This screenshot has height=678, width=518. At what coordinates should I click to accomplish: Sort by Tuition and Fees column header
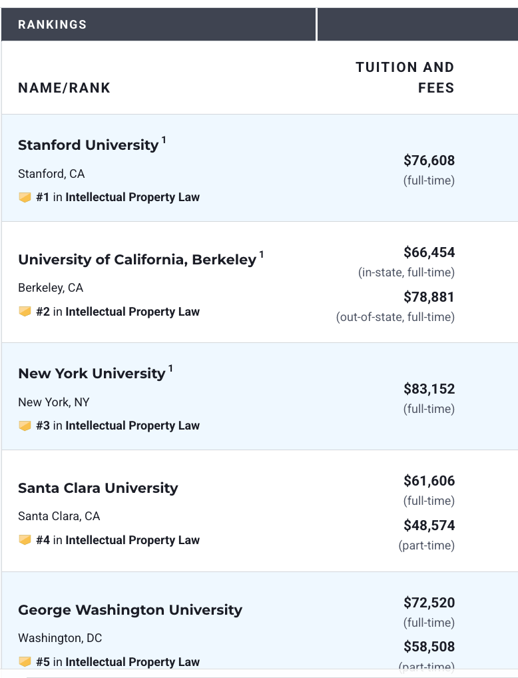coord(405,77)
